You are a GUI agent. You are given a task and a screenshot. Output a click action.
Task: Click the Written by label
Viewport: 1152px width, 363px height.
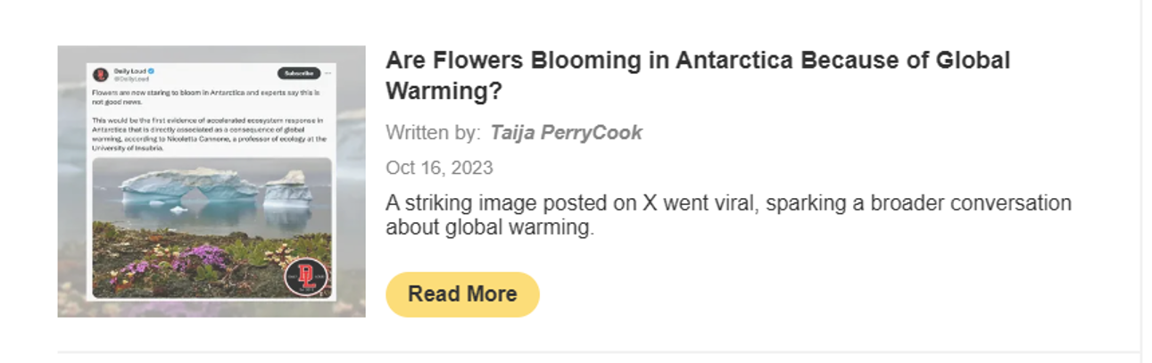point(433,133)
